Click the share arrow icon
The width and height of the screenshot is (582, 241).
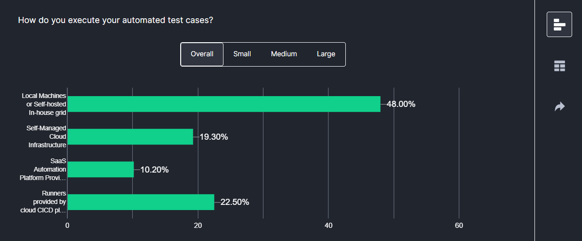click(x=559, y=107)
